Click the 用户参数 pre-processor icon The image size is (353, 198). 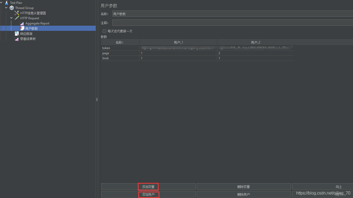point(22,29)
